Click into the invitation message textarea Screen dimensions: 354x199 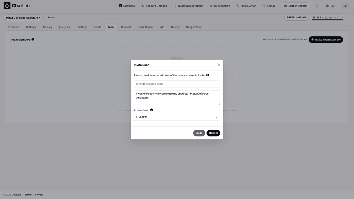(177, 98)
